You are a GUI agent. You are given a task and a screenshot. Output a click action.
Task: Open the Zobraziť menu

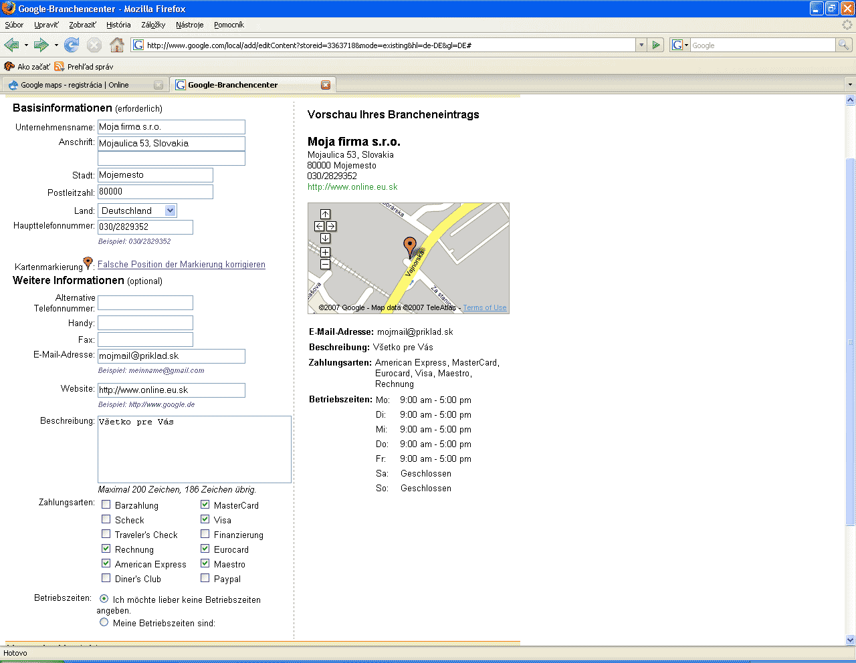[x=82, y=25]
